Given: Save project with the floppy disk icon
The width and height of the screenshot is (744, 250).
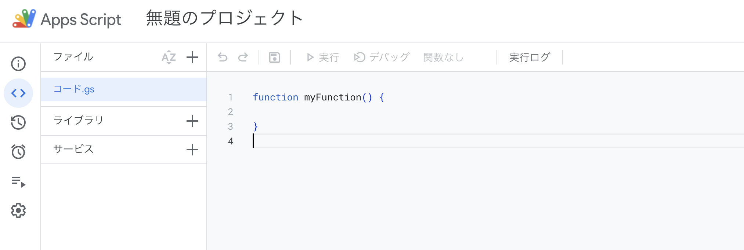Looking at the screenshot, I should click(275, 57).
